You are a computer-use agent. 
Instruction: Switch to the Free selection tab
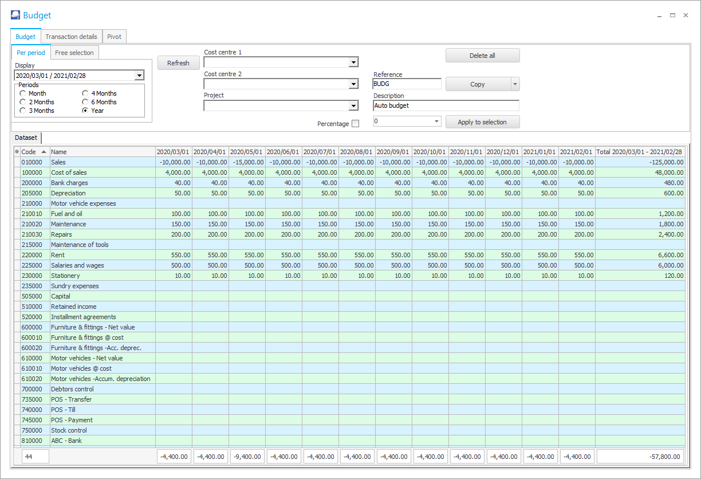pos(74,53)
